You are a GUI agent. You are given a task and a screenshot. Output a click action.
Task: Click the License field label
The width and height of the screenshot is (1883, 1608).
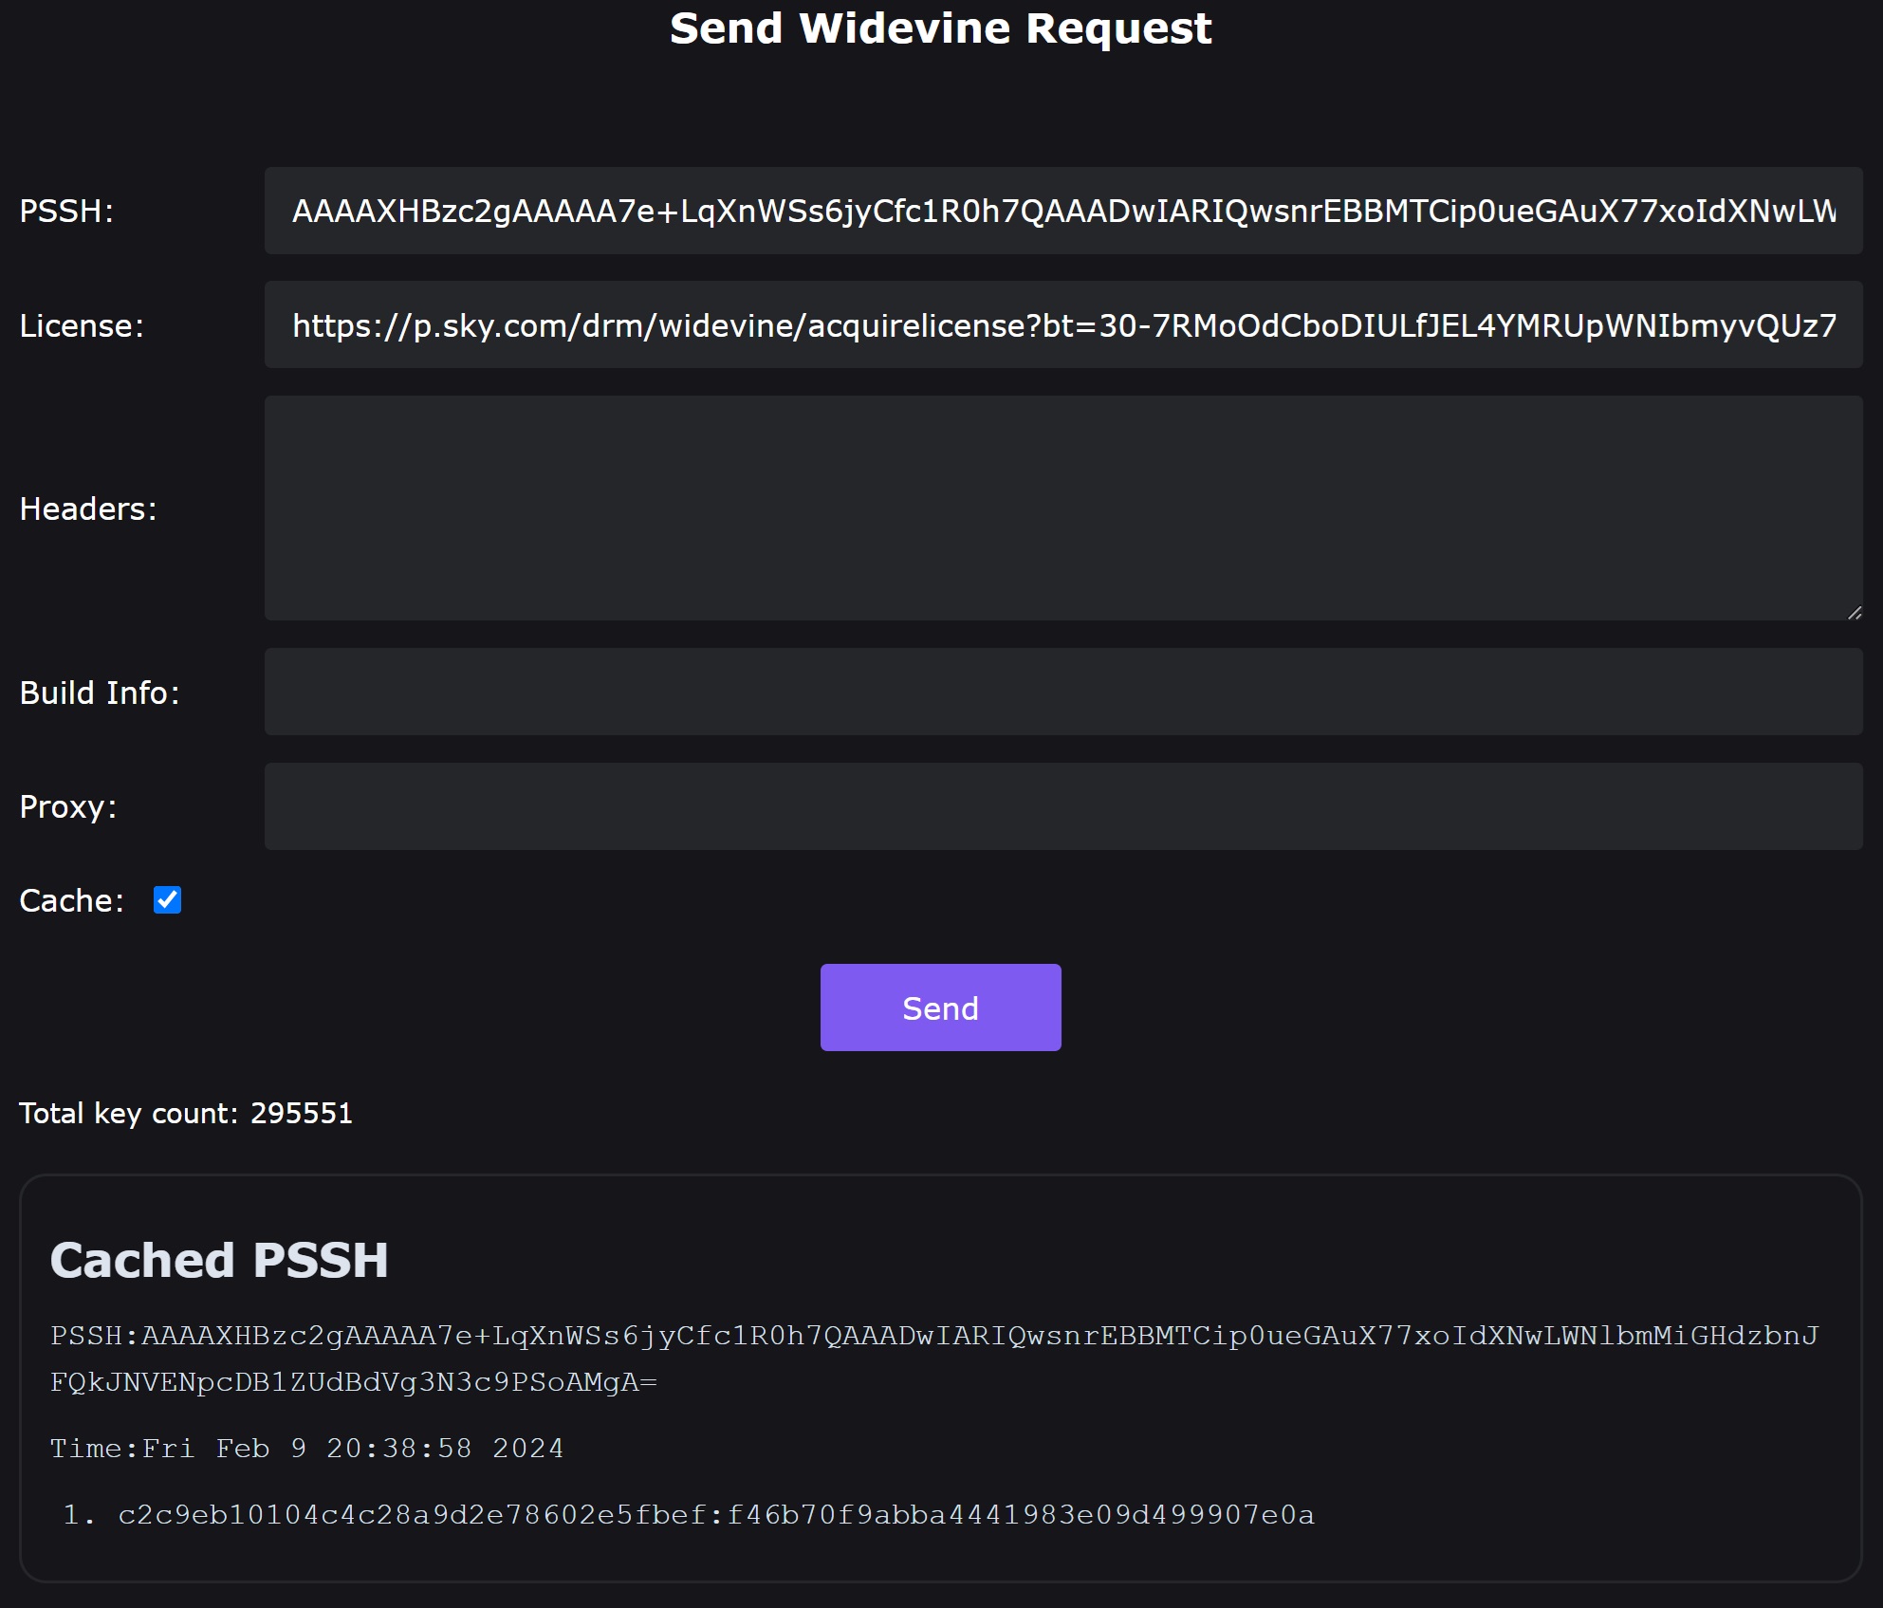point(82,326)
